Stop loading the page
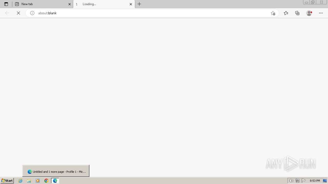This screenshot has width=328, height=184. 18,13
